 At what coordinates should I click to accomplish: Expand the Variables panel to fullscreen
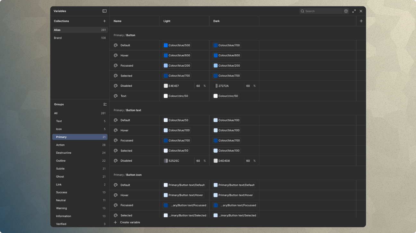pos(354,11)
